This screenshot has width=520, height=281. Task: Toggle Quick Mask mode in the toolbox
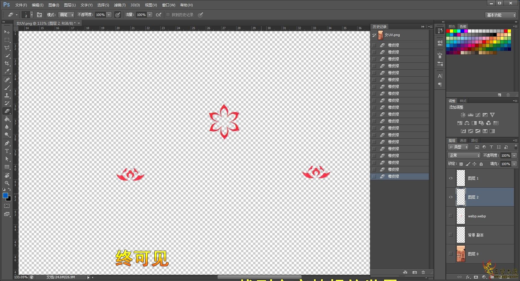[x=7, y=206]
